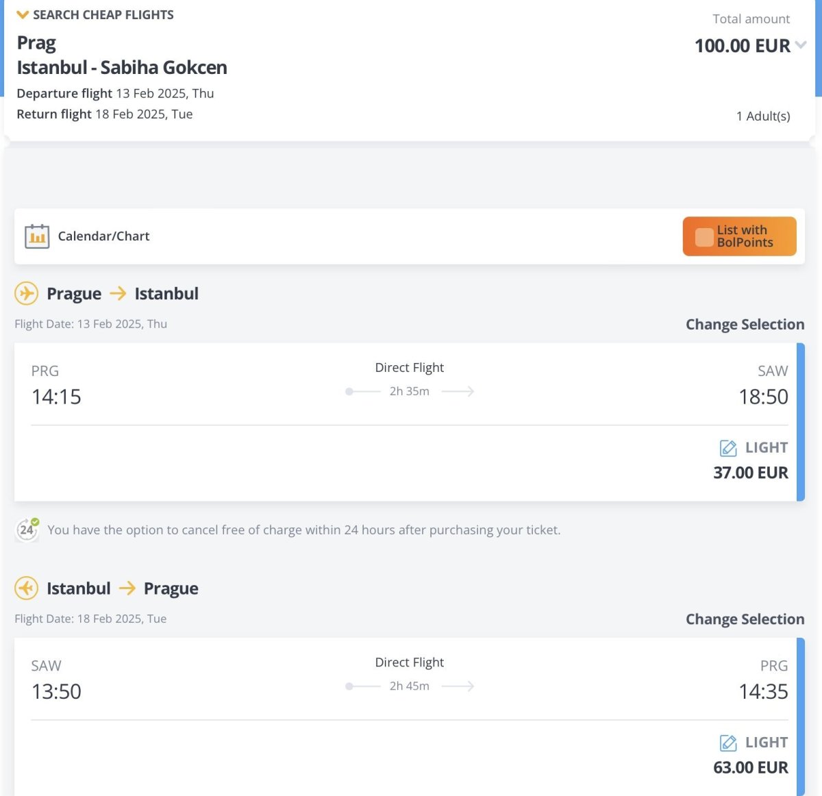822x796 pixels.
Task: Click the Search Cheap Flights header text
Action: (103, 15)
